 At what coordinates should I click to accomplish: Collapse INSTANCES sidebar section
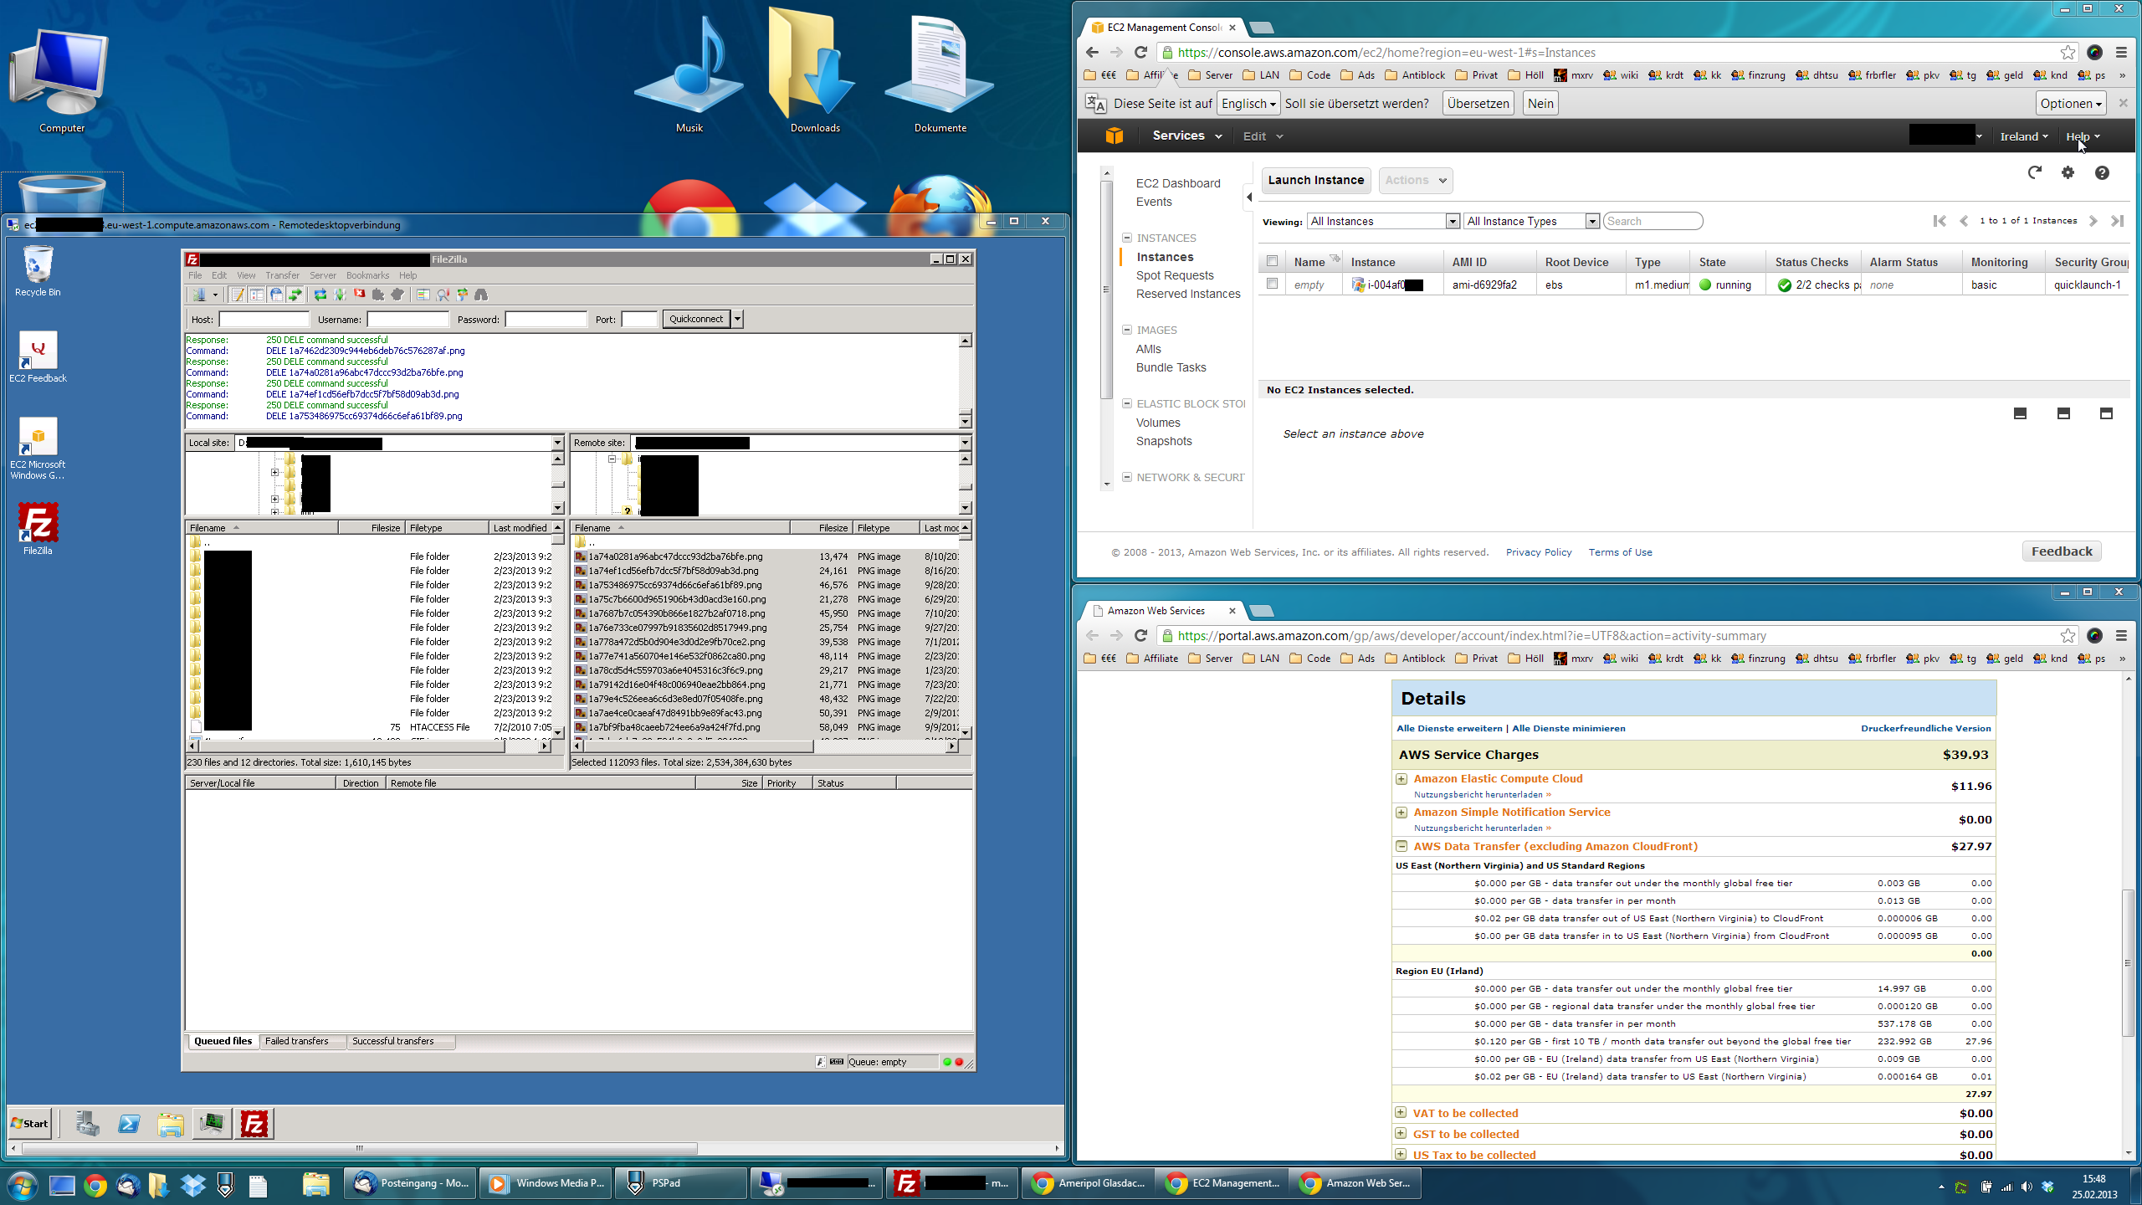click(1127, 238)
